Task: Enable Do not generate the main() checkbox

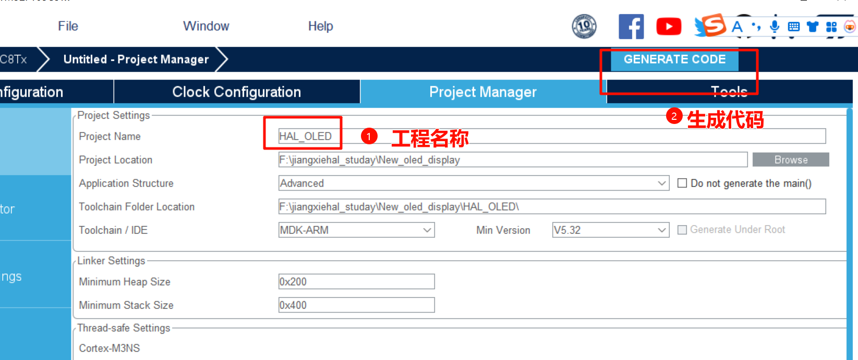Action: click(x=682, y=183)
